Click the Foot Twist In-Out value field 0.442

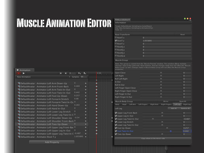click(x=187, y=131)
